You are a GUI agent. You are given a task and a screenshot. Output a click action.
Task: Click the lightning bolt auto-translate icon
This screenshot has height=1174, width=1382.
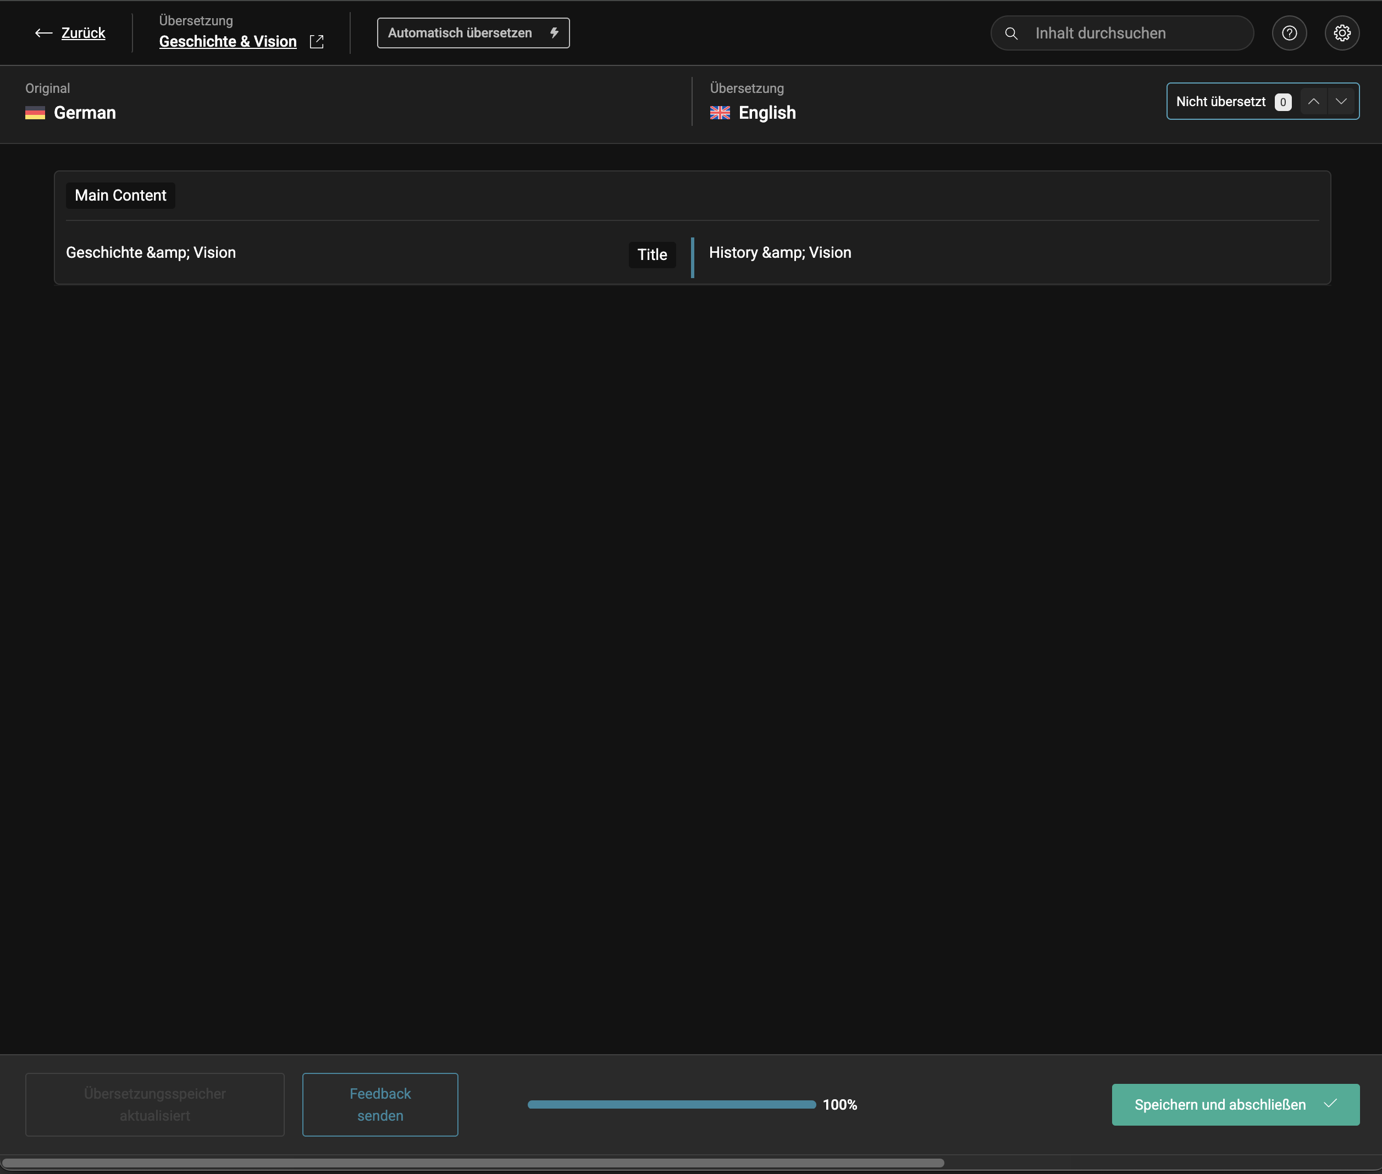pos(554,32)
